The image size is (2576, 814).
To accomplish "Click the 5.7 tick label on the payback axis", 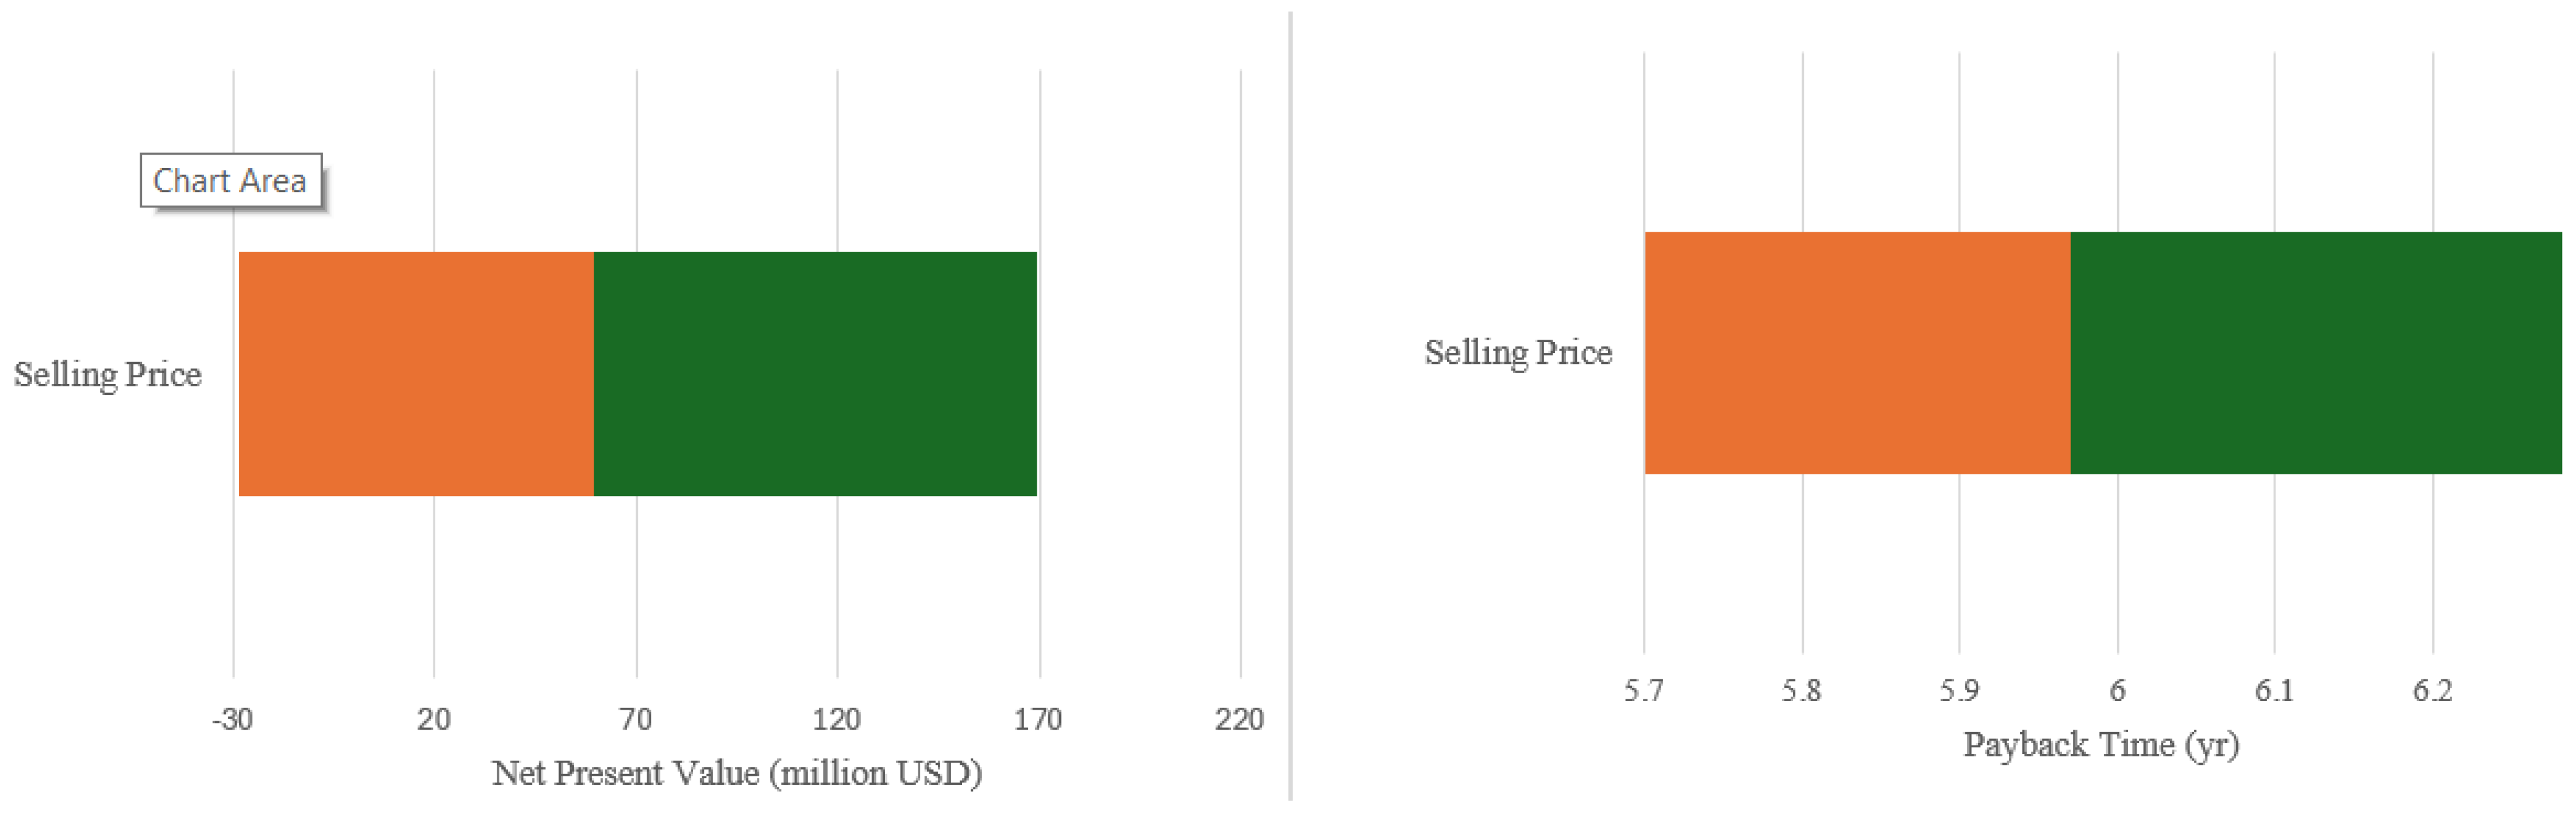I will pyautogui.click(x=1644, y=691).
